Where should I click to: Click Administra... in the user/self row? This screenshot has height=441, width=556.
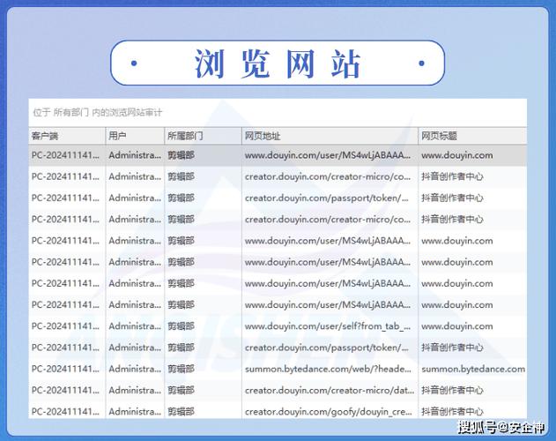coord(135,326)
